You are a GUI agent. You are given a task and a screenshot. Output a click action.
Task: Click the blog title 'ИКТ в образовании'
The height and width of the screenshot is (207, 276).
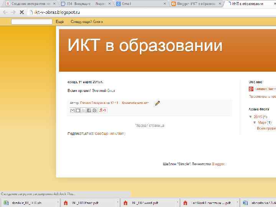tap(145, 45)
